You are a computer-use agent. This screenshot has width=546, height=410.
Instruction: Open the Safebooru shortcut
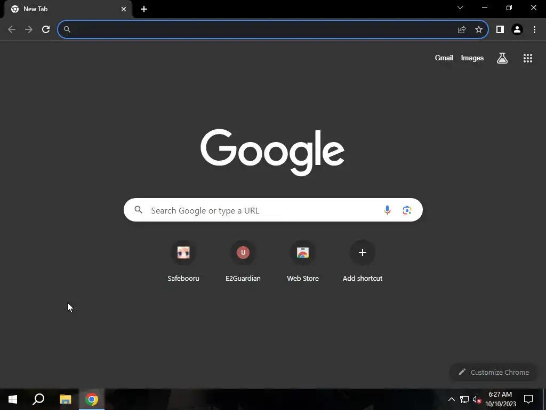tap(183, 262)
